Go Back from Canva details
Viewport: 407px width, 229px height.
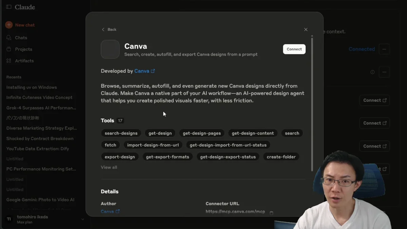pyautogui.click(x=109, y=30)
